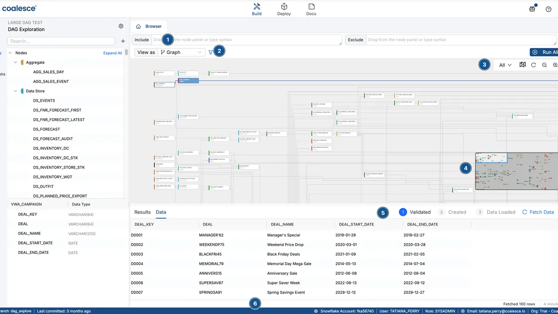
Task: Select AGG_SALES_DAY node
Action: (48, 72)
